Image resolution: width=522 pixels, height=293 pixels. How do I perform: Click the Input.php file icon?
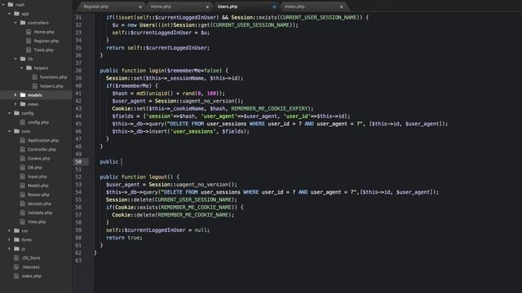point(23,177)
